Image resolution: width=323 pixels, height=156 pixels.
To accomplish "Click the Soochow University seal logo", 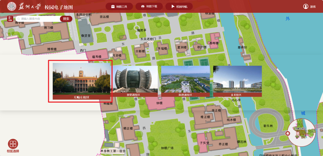I will [x=11, y=6].
